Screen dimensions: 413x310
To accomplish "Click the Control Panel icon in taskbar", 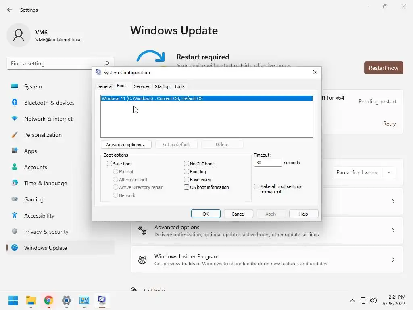I will pos(84,300).
